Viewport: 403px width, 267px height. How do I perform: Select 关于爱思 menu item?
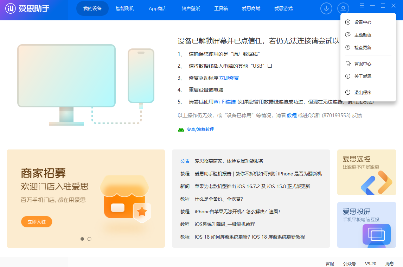(368, 76)
